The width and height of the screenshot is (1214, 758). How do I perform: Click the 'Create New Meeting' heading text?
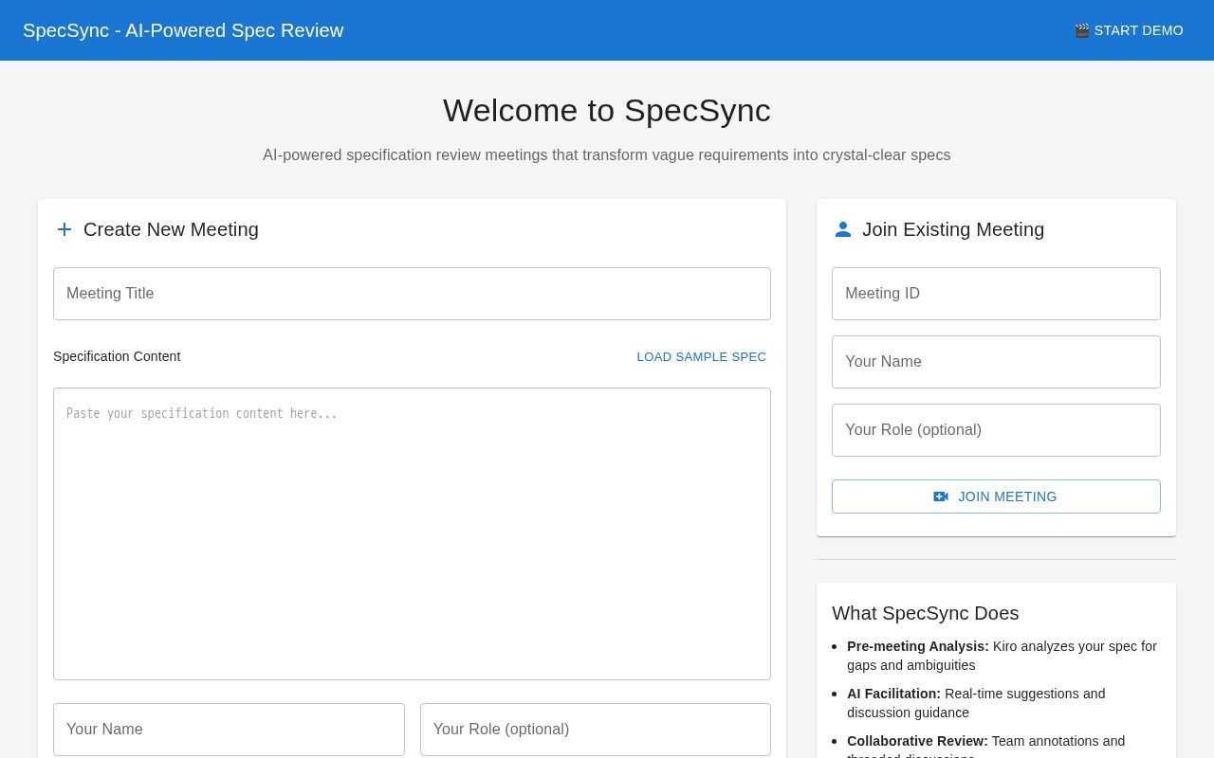click(x=171, y=229)
